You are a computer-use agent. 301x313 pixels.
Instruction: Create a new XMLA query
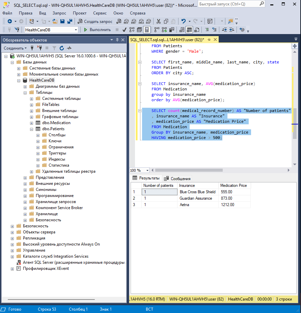[141, 21]
